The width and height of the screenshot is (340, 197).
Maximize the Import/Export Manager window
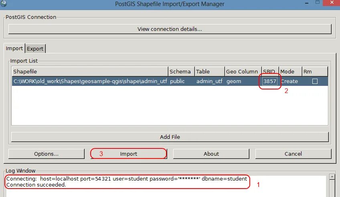tap(318, 2)
